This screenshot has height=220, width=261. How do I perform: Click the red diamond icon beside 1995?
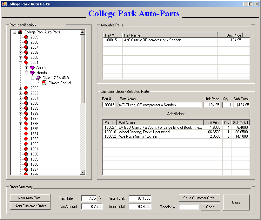(26, 128)
